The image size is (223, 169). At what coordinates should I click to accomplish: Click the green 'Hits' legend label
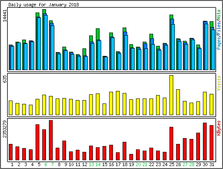(219, 15)
